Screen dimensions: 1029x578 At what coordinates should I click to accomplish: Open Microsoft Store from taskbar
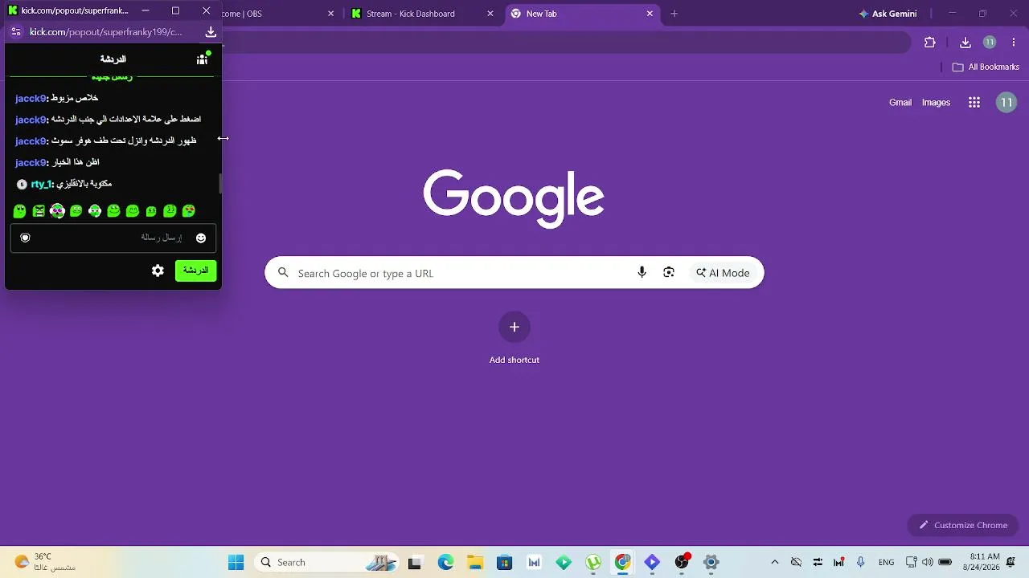pyautogui.click(x=504, y=562)
